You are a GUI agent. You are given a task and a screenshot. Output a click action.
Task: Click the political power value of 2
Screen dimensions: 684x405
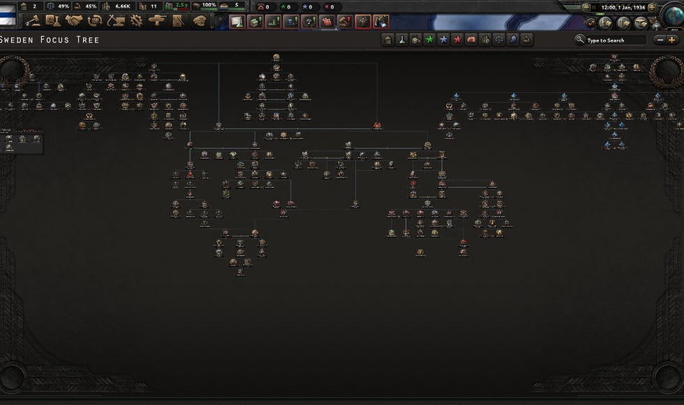coord(29,6)
